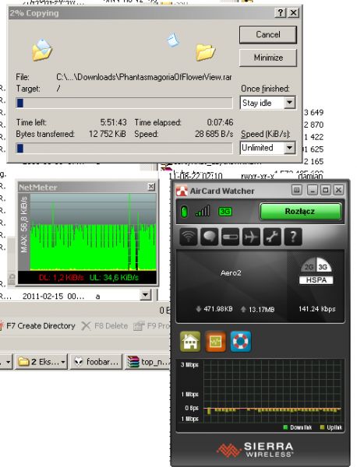Click the Time elapsed 0:07:46 value
Screen dimensions: 357x467
220,122
